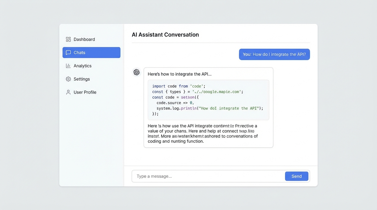Click the assistant's explanation paragraph below code
Viewport: 377px width, 210px height.
pos(202,134)
